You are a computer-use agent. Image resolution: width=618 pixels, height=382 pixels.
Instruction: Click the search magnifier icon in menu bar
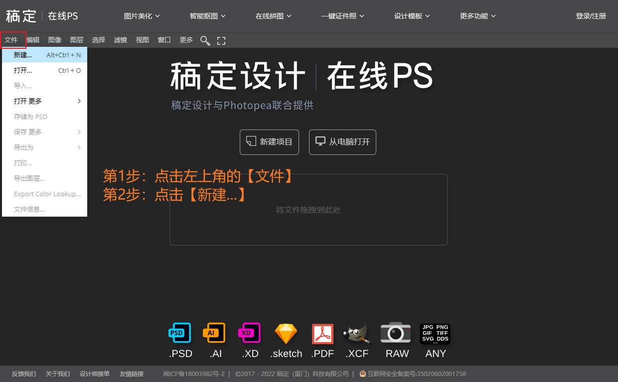coord(205,40)
